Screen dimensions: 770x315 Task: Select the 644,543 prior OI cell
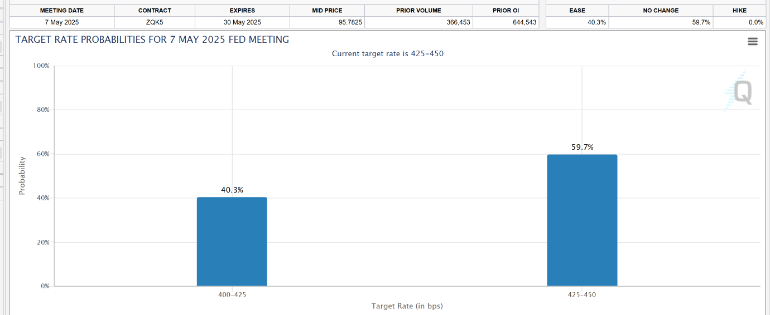click(506, 22)
